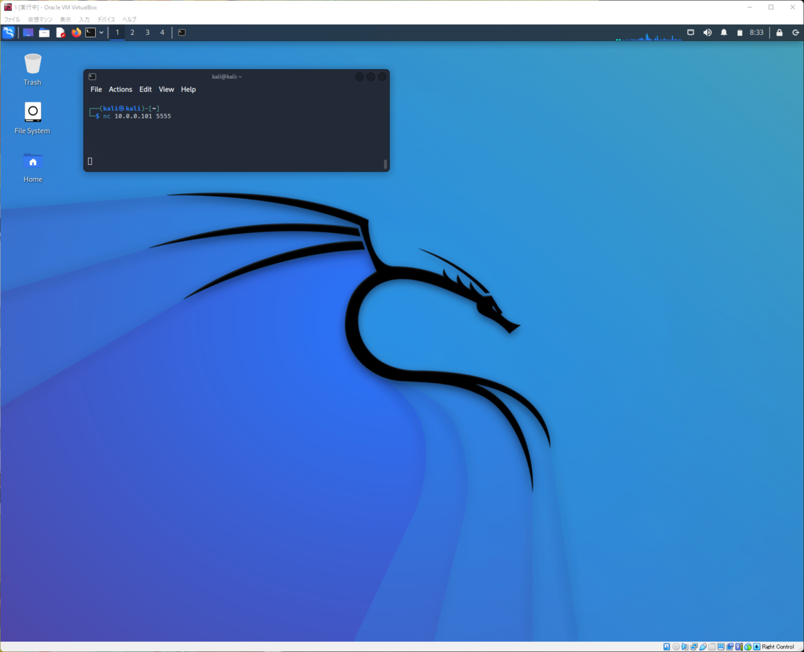Open terminal emulator launcher in panel
Viewport: 804px width, 652px height.
(x=90, y=32)
